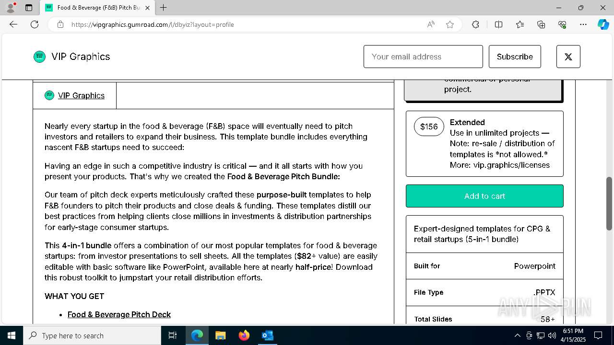This screenshot has width=614, height=345.
Task: Add the product to cart
Action: (x=484, y=196)
